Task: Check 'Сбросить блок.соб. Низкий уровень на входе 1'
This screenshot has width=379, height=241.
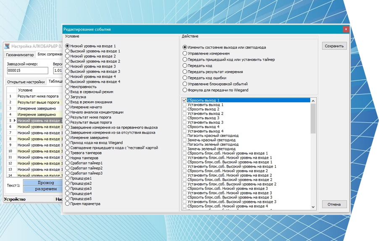Action: coord(184,153)
